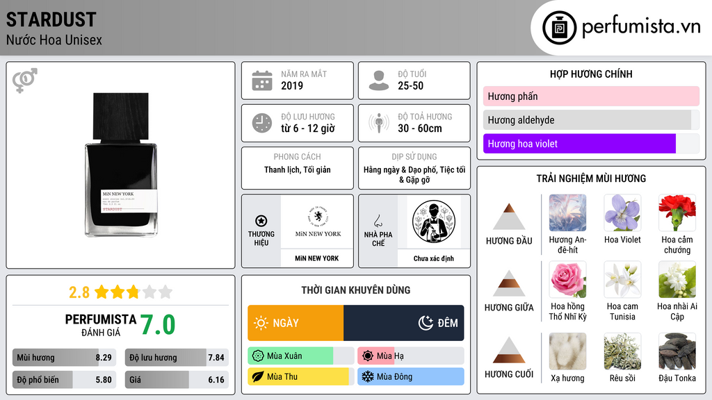Click the 25-50 age range value

[x=410, y=85]
